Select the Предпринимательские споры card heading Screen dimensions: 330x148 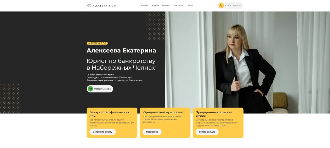[214, 114]
